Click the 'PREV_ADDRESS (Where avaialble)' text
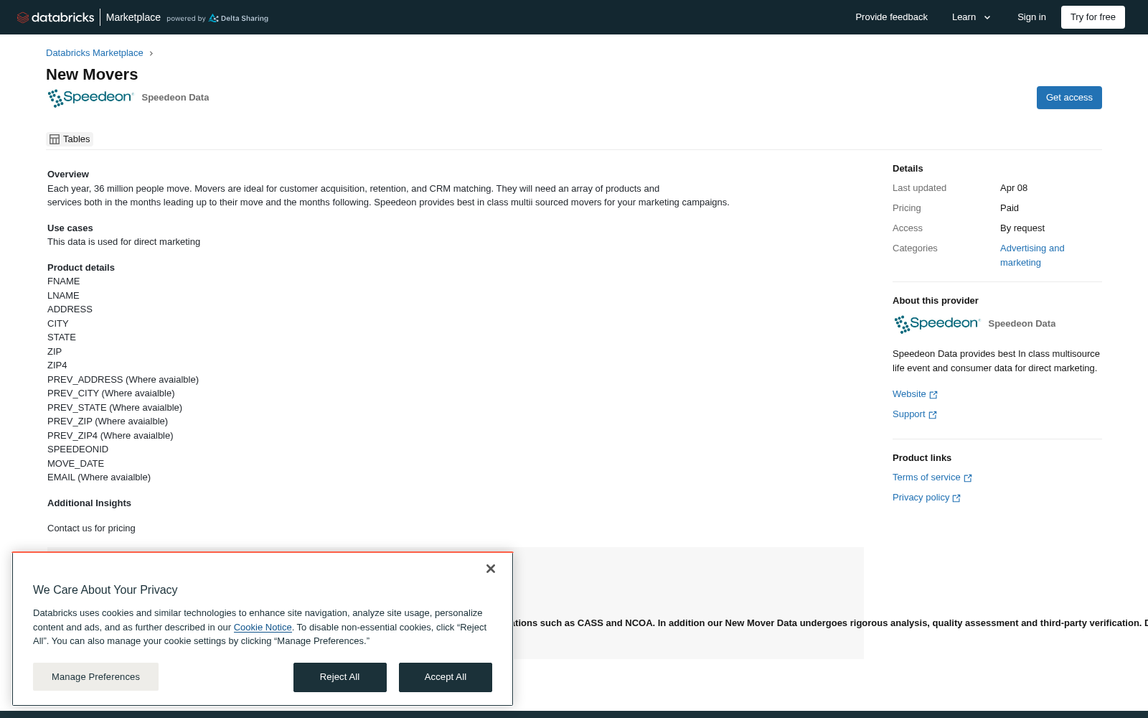The height and width of the screenshot is (718, 1148). click(x=123, y=380)
